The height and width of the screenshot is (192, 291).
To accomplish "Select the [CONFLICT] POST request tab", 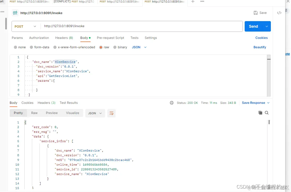I will [74, 2].
